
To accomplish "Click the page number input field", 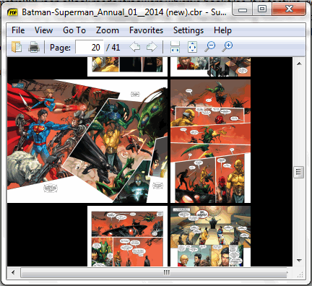I will point(90,47).
